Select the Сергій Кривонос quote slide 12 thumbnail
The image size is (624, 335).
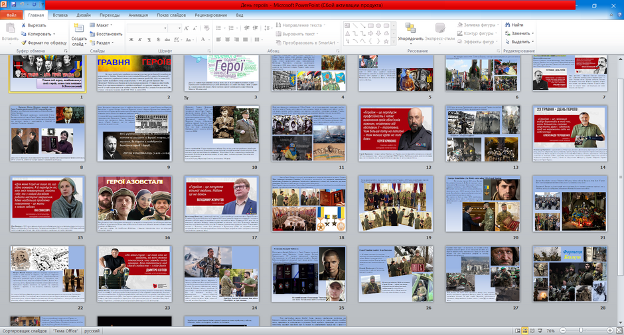tap(396, 134)
